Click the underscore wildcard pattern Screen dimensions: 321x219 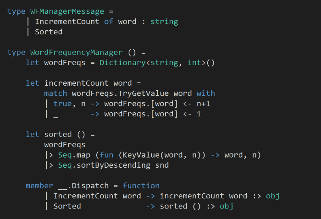[x=55, y=114]
